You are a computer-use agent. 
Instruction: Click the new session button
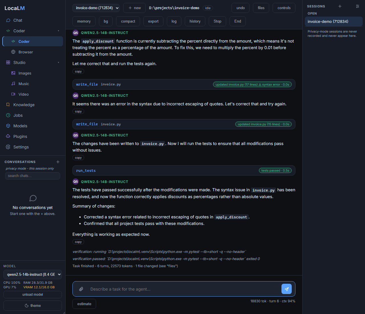[x=135, y=8]
